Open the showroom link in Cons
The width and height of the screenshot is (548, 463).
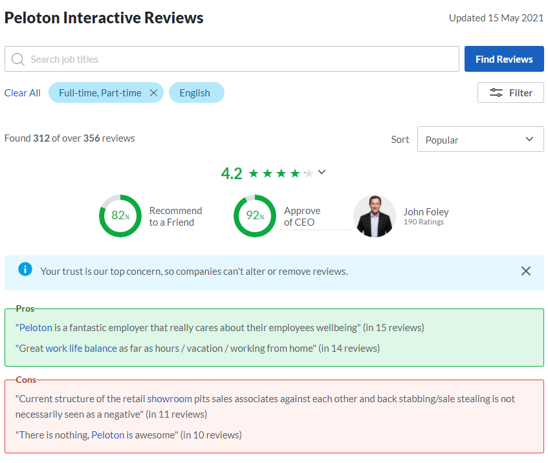170,399
